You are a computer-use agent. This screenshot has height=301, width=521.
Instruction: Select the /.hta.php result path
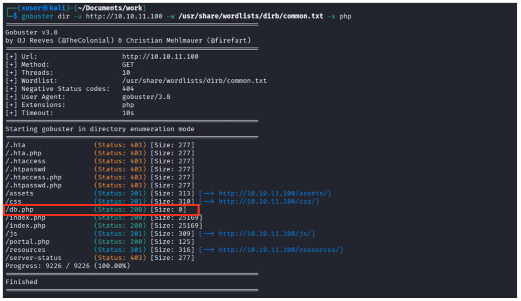pyautogui.click(x=23, y=153)
